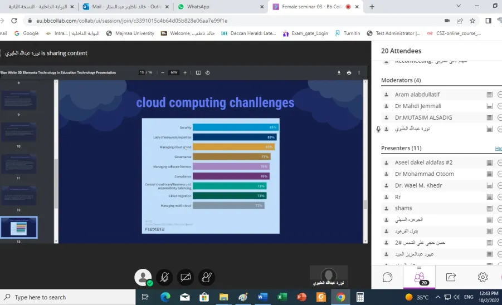
Task: Open attendee controls for Dr Mahdi Jemmali
Action: [x=499, y=106]
